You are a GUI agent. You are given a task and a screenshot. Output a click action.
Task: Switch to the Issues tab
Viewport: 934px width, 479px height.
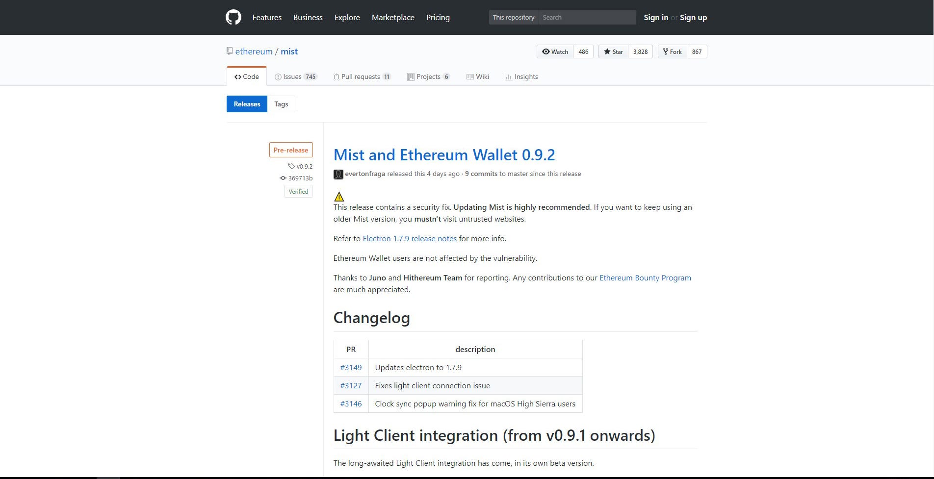tap(296, 76)
